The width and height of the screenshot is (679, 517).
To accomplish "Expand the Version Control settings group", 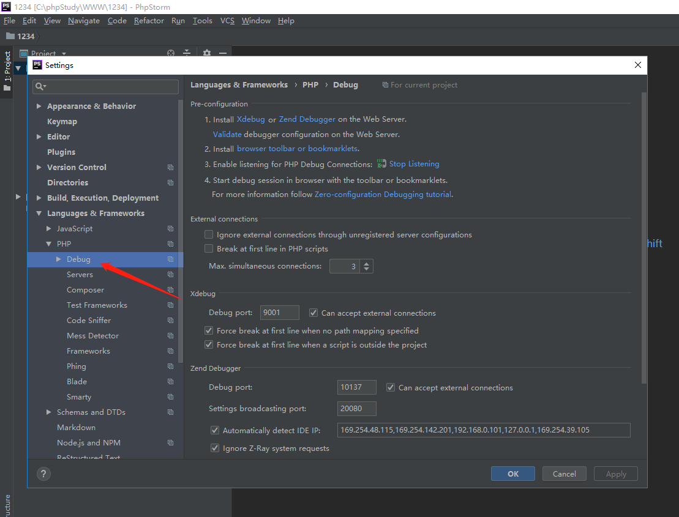I will pos(39,168).
